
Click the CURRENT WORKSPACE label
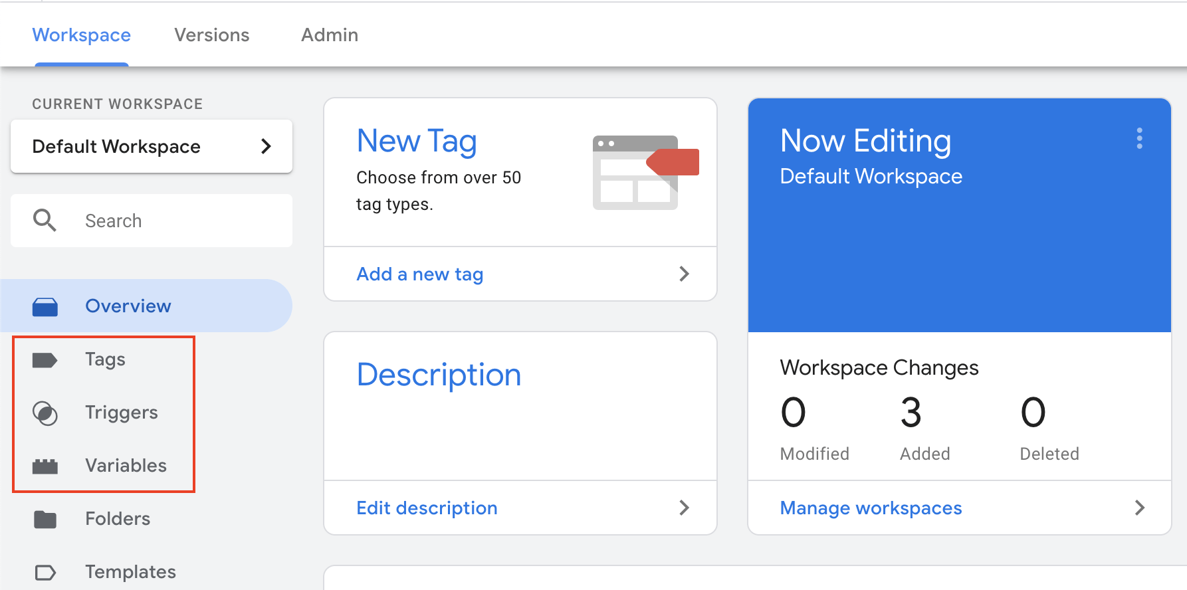point(117,104)
